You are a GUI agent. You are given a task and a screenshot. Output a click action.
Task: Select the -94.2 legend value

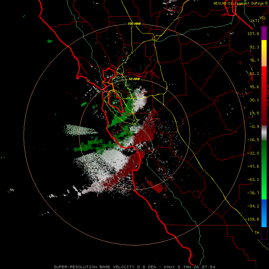[253, 206]
